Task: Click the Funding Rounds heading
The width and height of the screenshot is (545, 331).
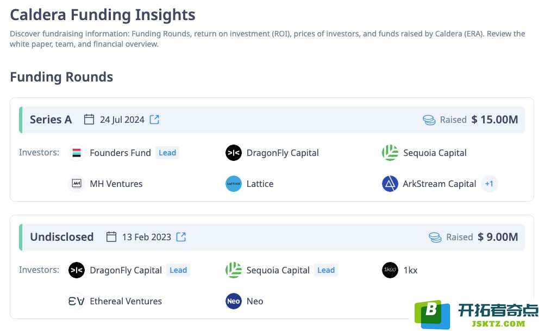Action: tap(61, 77)
